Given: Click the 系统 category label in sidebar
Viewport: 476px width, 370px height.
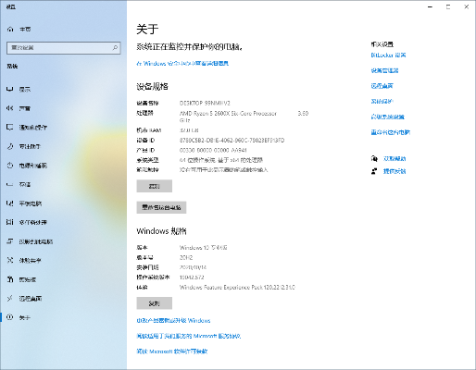Looking at the screenshot, I should click(12, 67).
